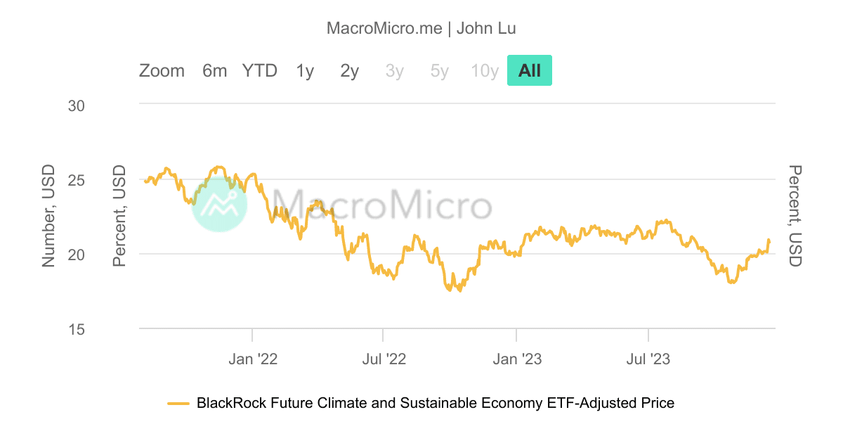The image size is (843, 443).
Task: Click the Jul '23 x-axis label
Action: [648, 360]
